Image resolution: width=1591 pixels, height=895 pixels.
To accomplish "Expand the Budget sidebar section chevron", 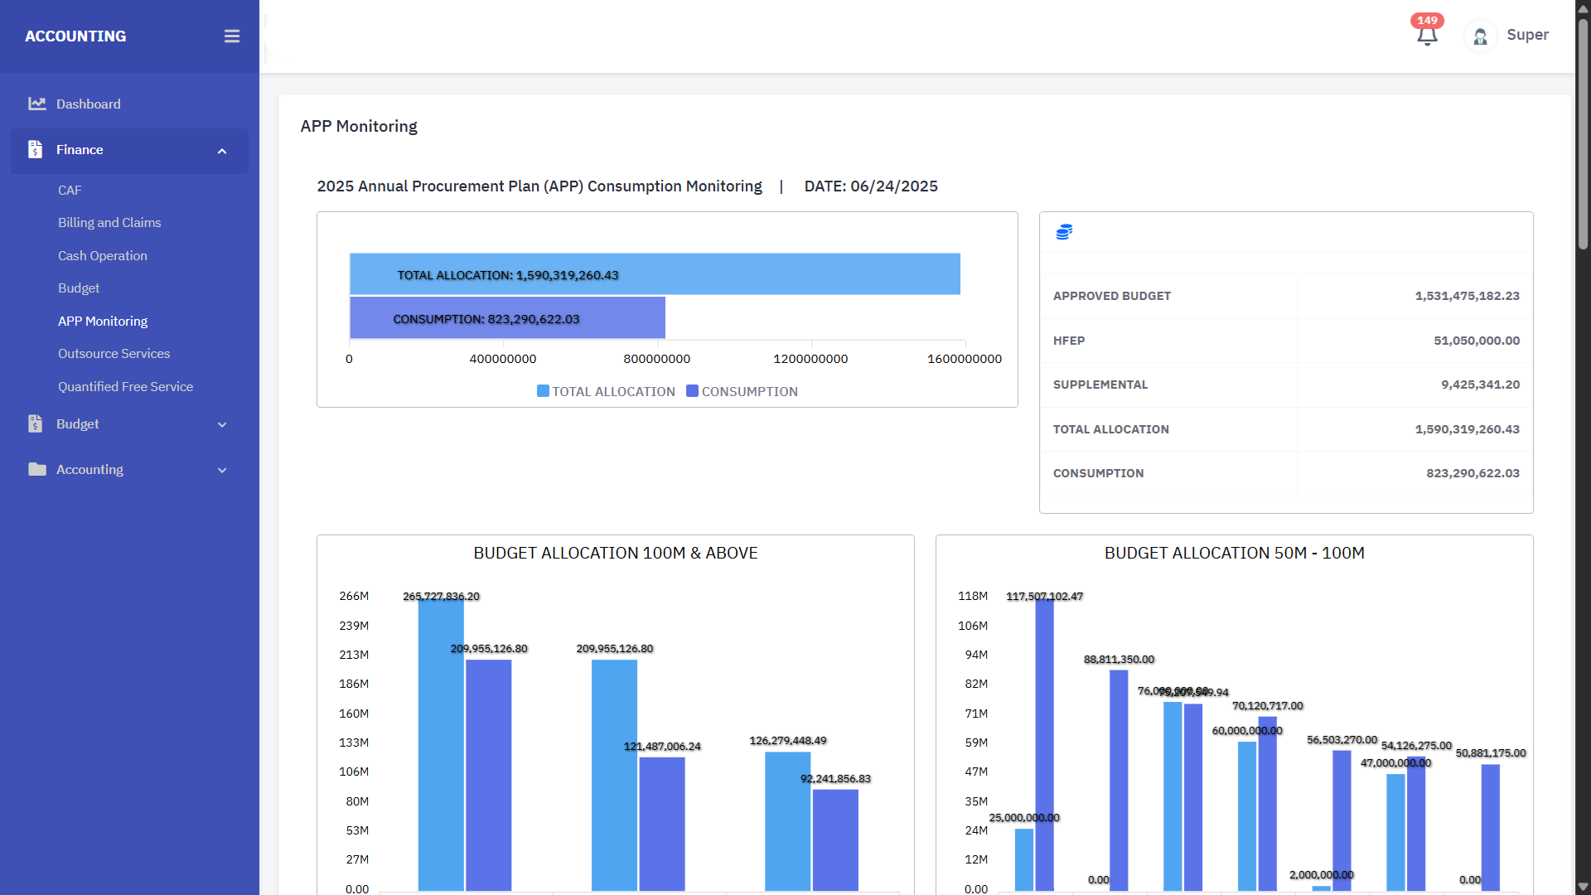I will click(222, 424).
